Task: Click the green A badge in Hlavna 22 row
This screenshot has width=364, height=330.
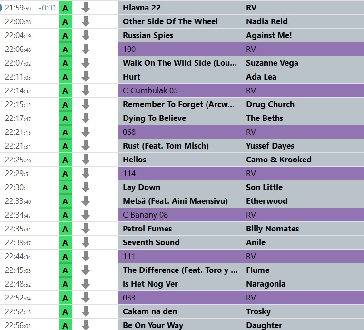Action: click(66, 8)
